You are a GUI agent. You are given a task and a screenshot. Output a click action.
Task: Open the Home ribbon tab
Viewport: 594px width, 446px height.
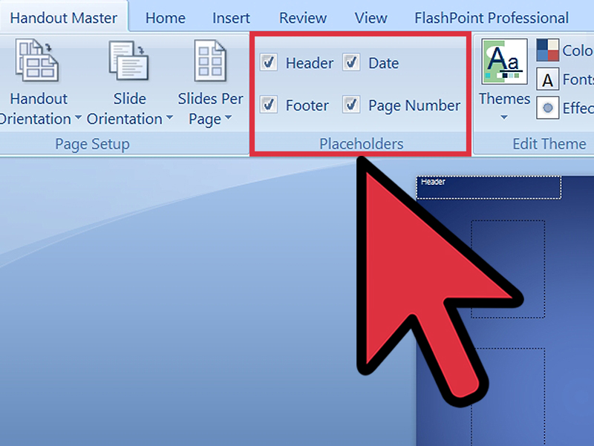pyautogui.click(x=165, y=18)
